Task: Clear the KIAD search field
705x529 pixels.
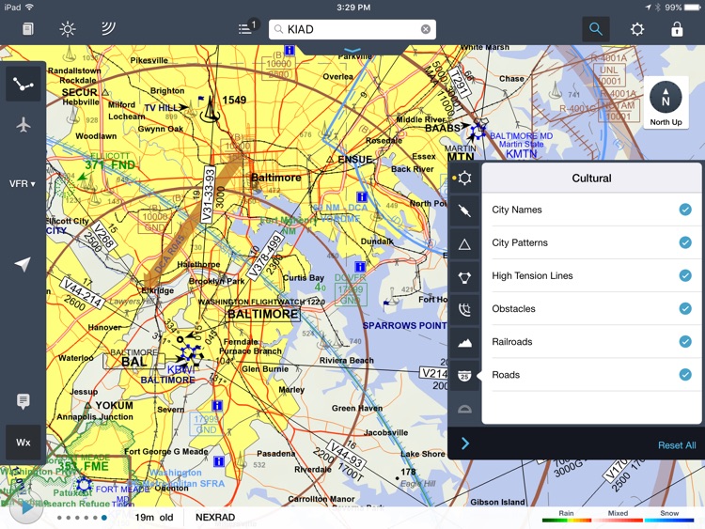Action: [x=425, y=29]
